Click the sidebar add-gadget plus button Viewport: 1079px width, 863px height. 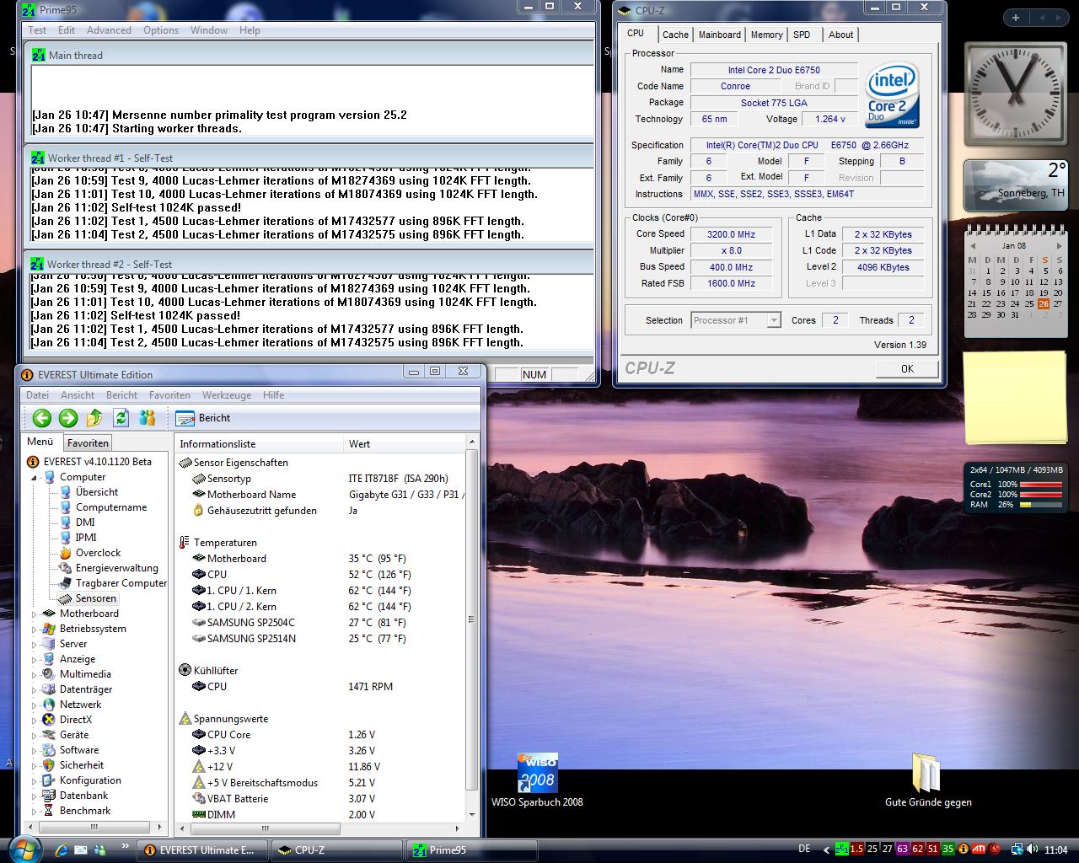(1016, 18)
